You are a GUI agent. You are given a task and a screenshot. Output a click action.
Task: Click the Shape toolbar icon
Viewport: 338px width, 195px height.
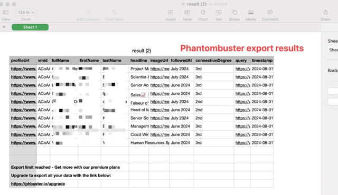point(234,13)
